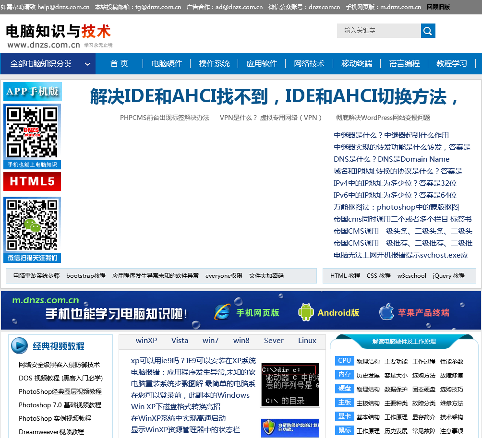Switch to the win7 tab
Image resolution: width=482 pixels, height=438 pixels.
(x=211, y=340)
